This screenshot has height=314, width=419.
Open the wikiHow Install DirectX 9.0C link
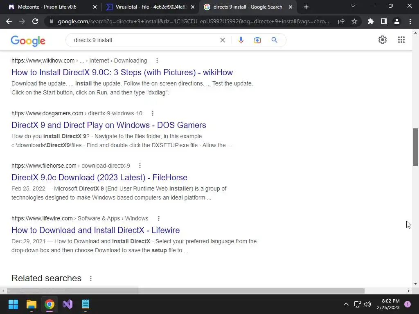coord(122,72)
